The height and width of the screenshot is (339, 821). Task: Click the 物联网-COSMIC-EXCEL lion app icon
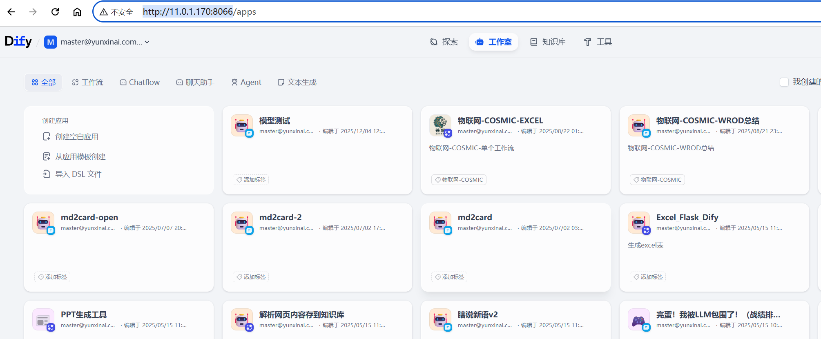tap(440, 125)
